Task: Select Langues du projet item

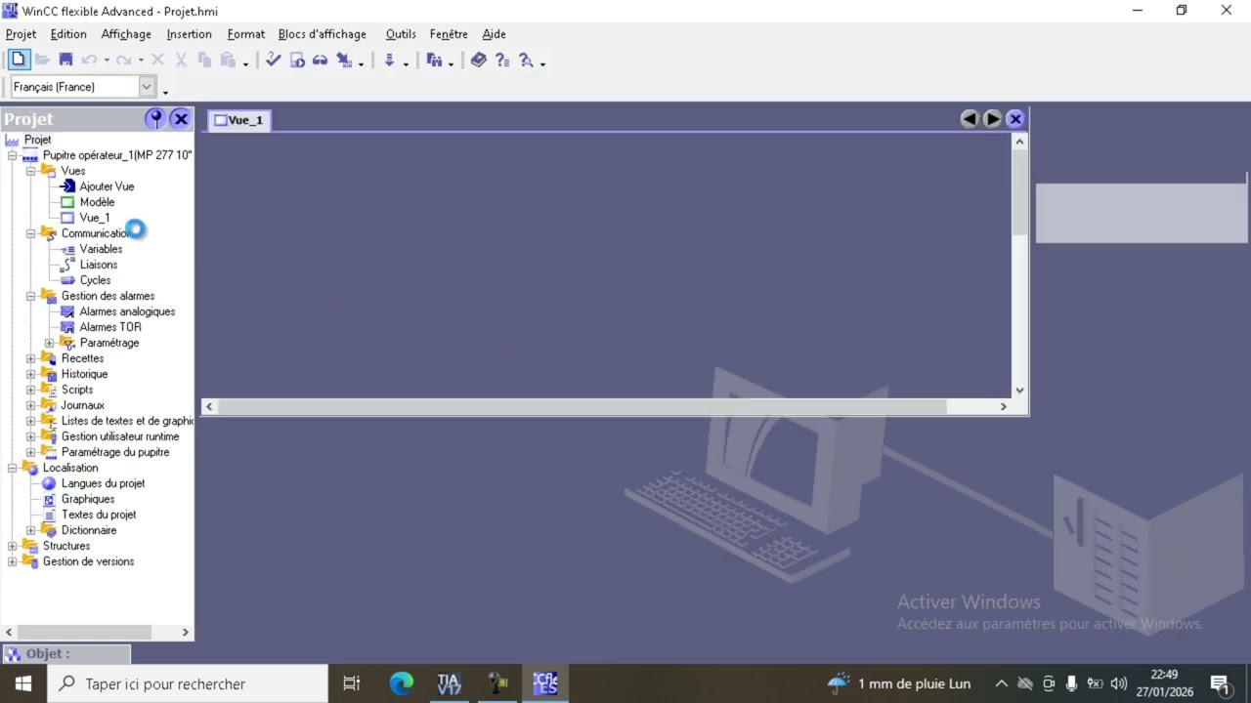Action: [x=103, y=483]
